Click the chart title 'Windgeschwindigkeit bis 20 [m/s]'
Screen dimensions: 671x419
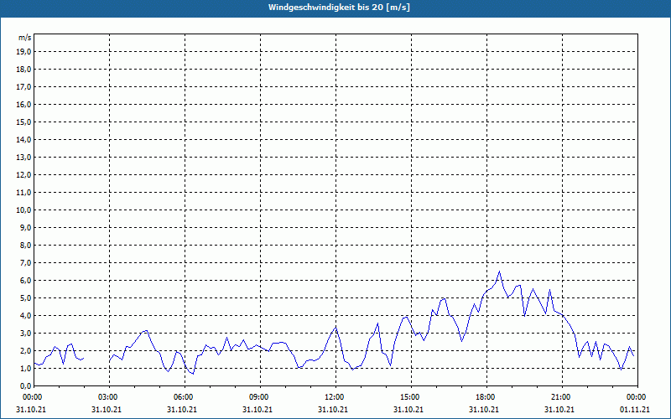pyautogui.click(x=339, y=8)
